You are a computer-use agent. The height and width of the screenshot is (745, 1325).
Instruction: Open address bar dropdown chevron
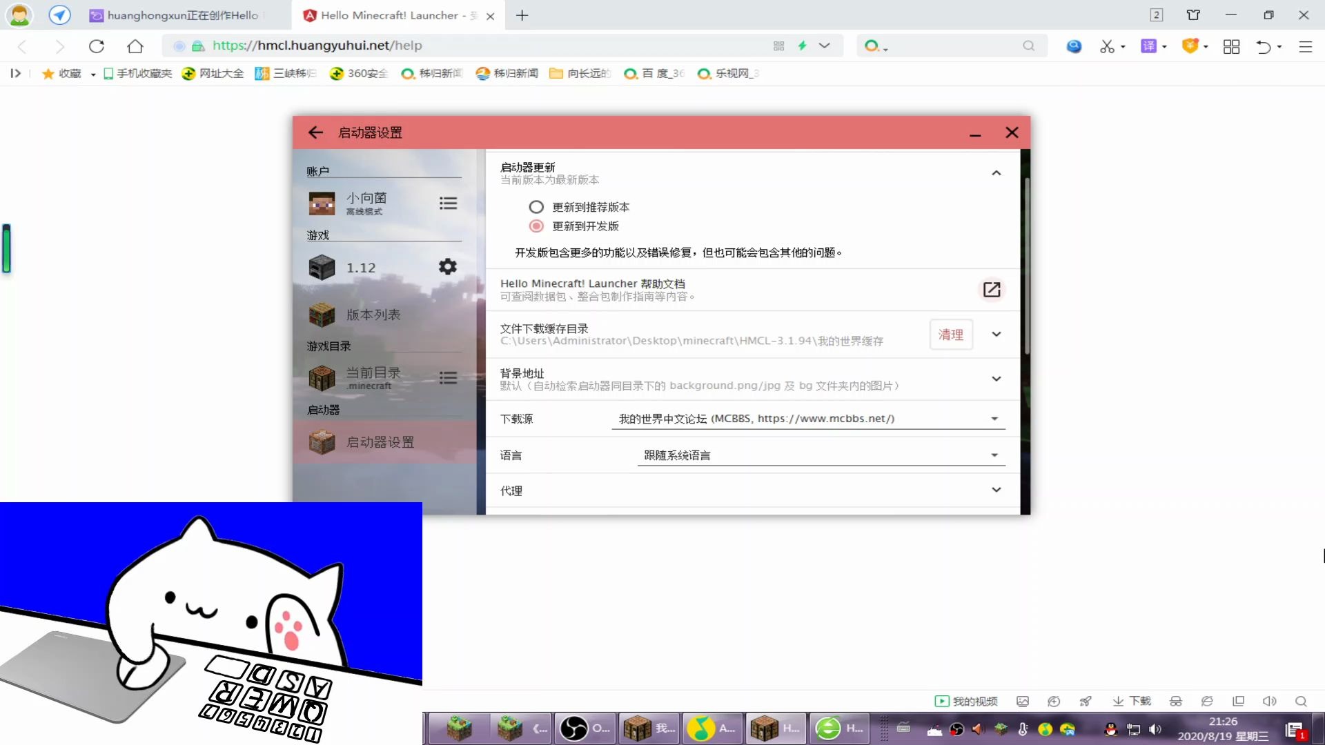point(824,46)
